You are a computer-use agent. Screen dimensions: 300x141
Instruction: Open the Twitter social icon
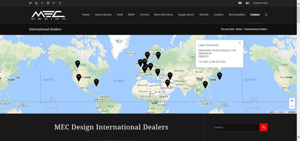pyautogui.click(x=30, y=3)
